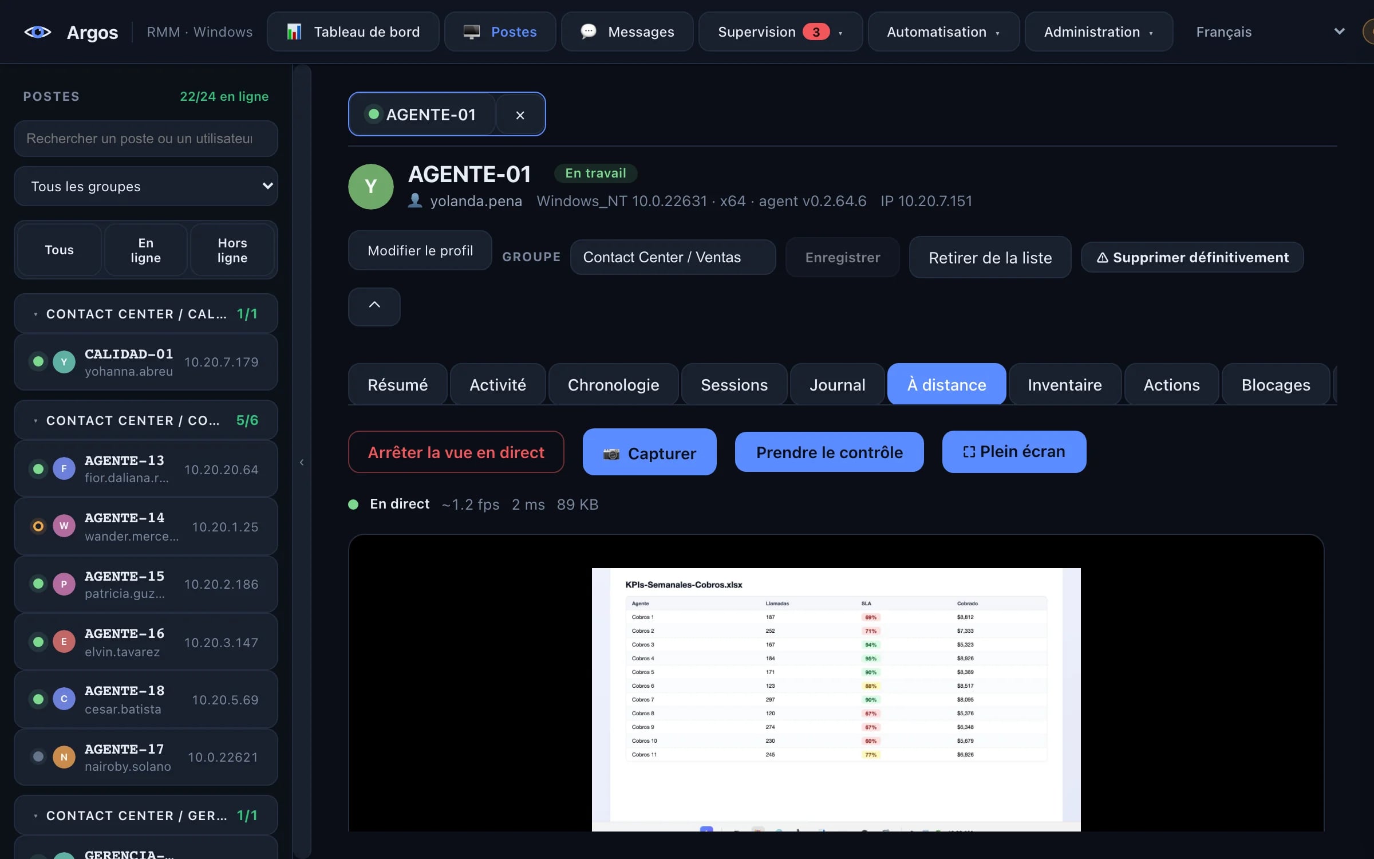1374x859 pixels.
Task: Click the C avatar of AGENTE-18
Action: click(x=64, y=699)
